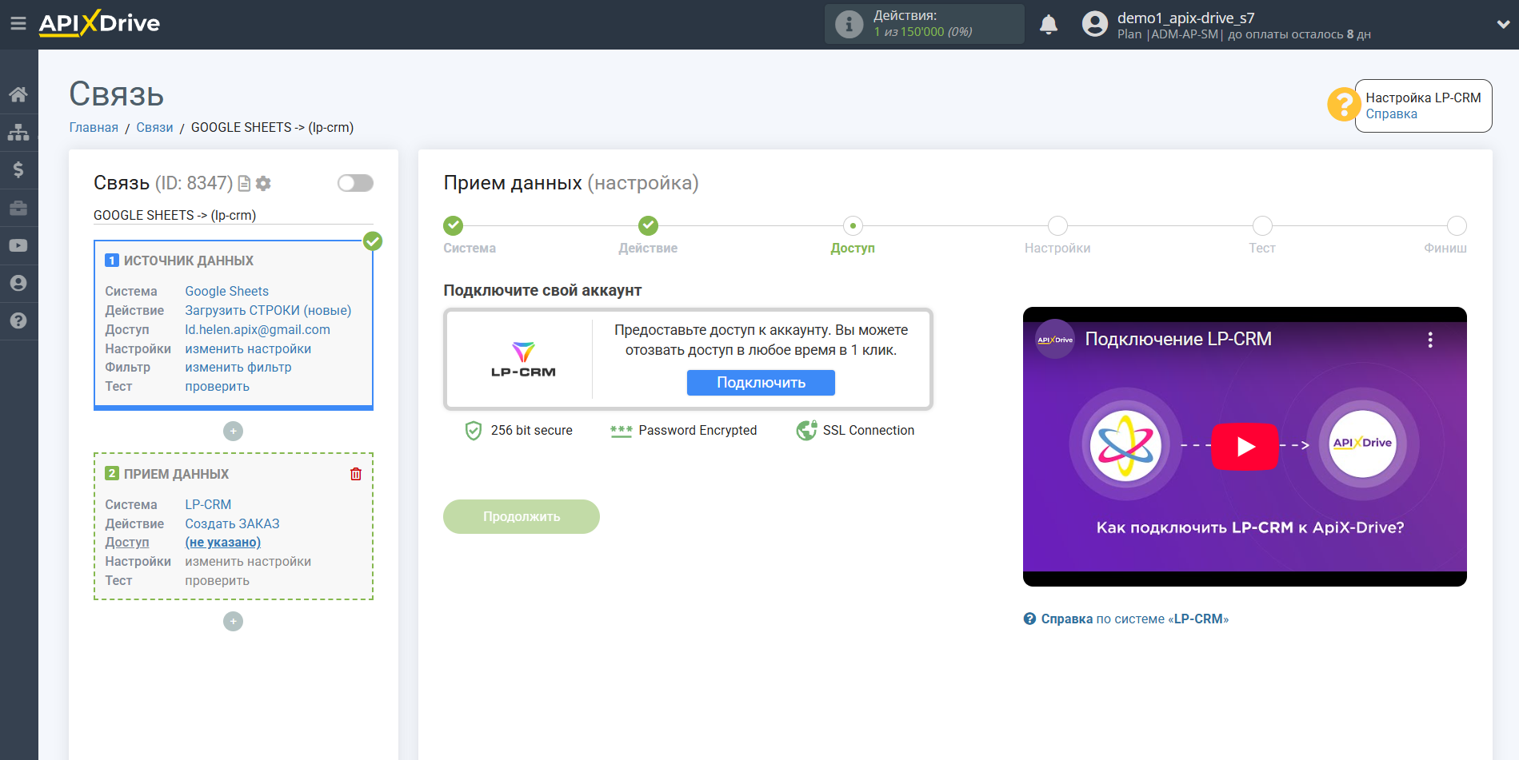Open the connections sitemap sidebar icon

18,132
